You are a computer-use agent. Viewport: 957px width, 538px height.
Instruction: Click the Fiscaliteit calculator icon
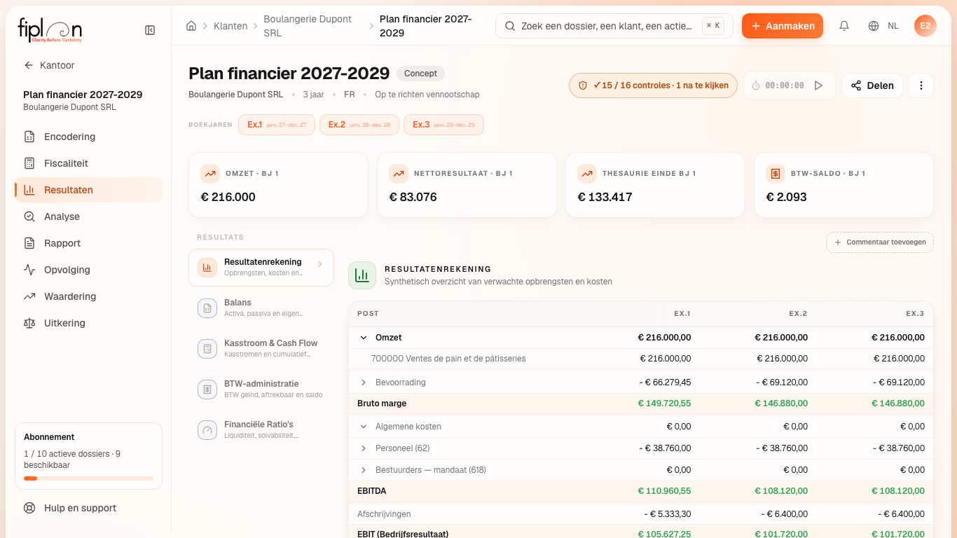[29, 163]
